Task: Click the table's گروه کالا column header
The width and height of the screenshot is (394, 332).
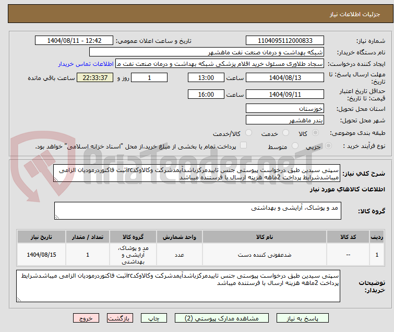Action: (133, 237)
